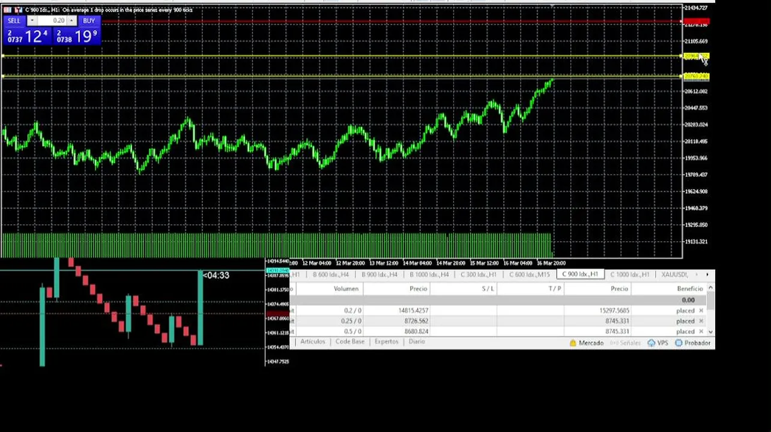Open the Artículos toolbox tab
Image resolution: width=771 pixels, height=432 pixels.
pos(312,342)
